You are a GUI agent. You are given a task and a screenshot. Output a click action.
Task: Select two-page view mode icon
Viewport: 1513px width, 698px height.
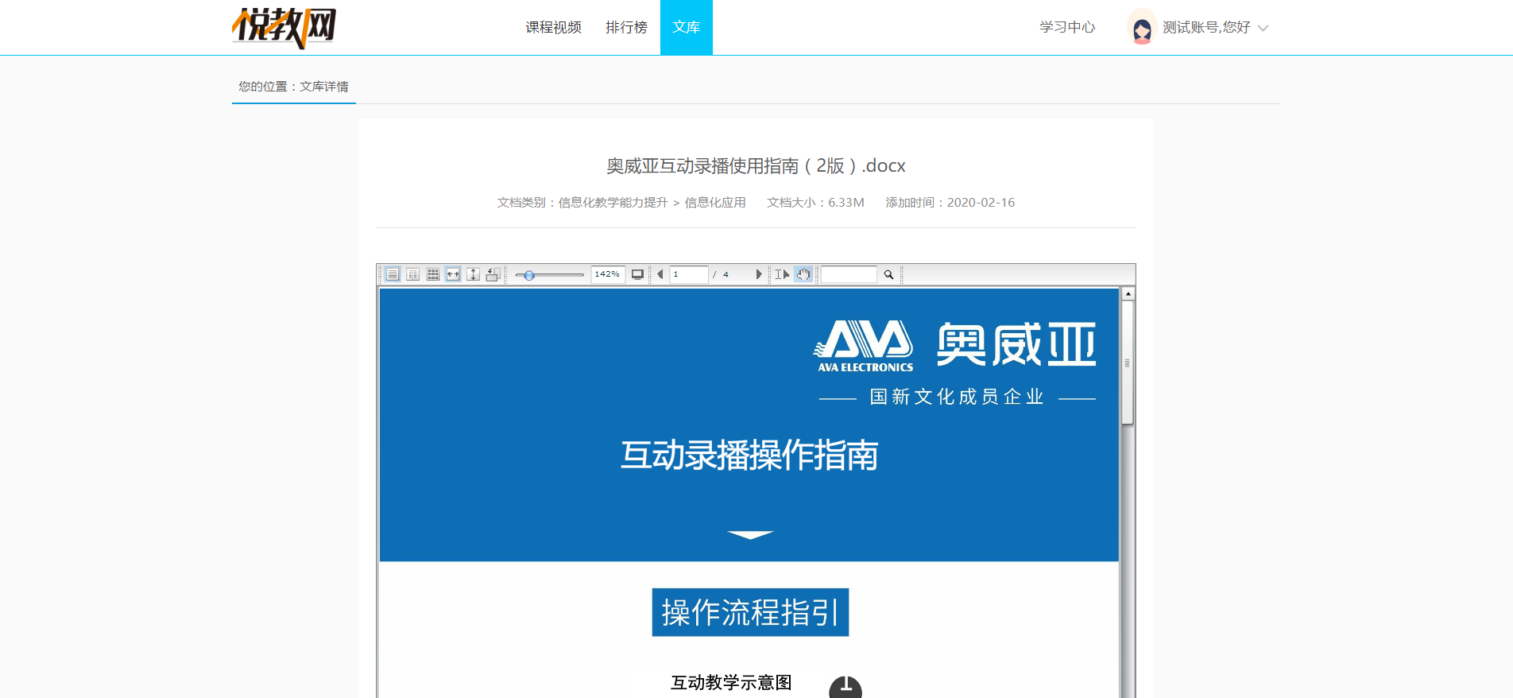click(412, 274)
